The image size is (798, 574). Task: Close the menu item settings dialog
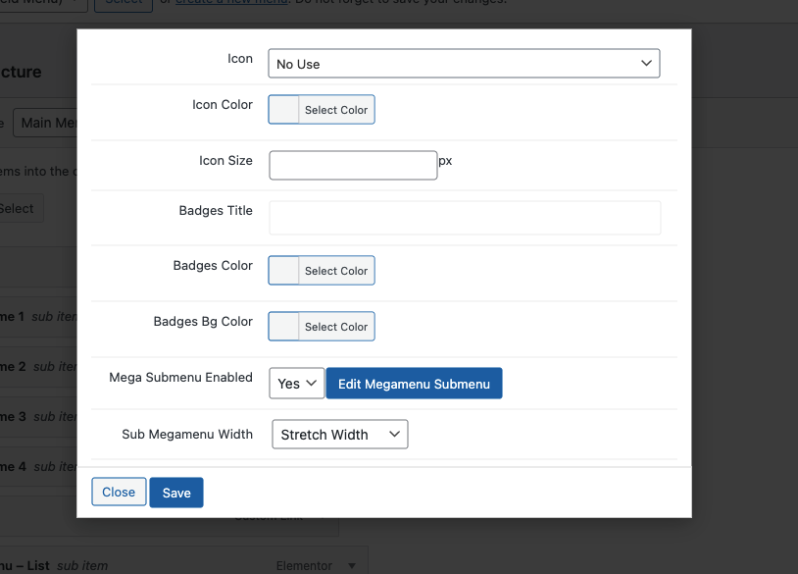pyautogui.click(x=119, y=493)
